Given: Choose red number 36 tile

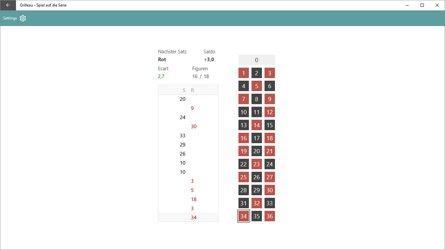Looking at the screenshot, I should [269, 216].
